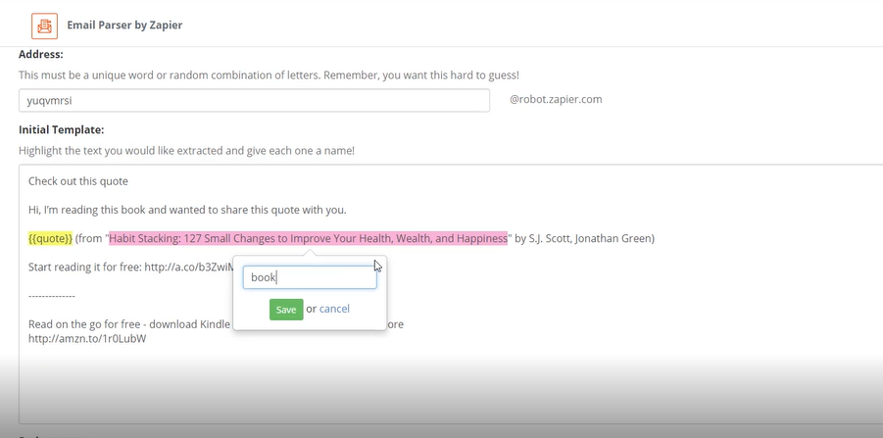Cancel naming the highlighted text

pyautogui.click(x=334, y=309)
